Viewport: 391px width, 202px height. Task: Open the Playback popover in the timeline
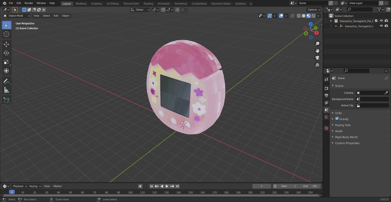click(x=20, y=186)
